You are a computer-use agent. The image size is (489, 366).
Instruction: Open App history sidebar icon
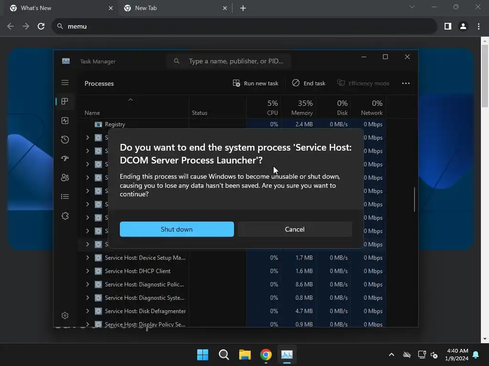pos(65,140)
